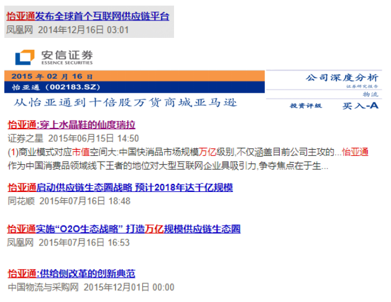The image size is (391, 302).
Task: Click report title 从怡亚通到十倍股万货商城亚马逊
Action: 125,103
